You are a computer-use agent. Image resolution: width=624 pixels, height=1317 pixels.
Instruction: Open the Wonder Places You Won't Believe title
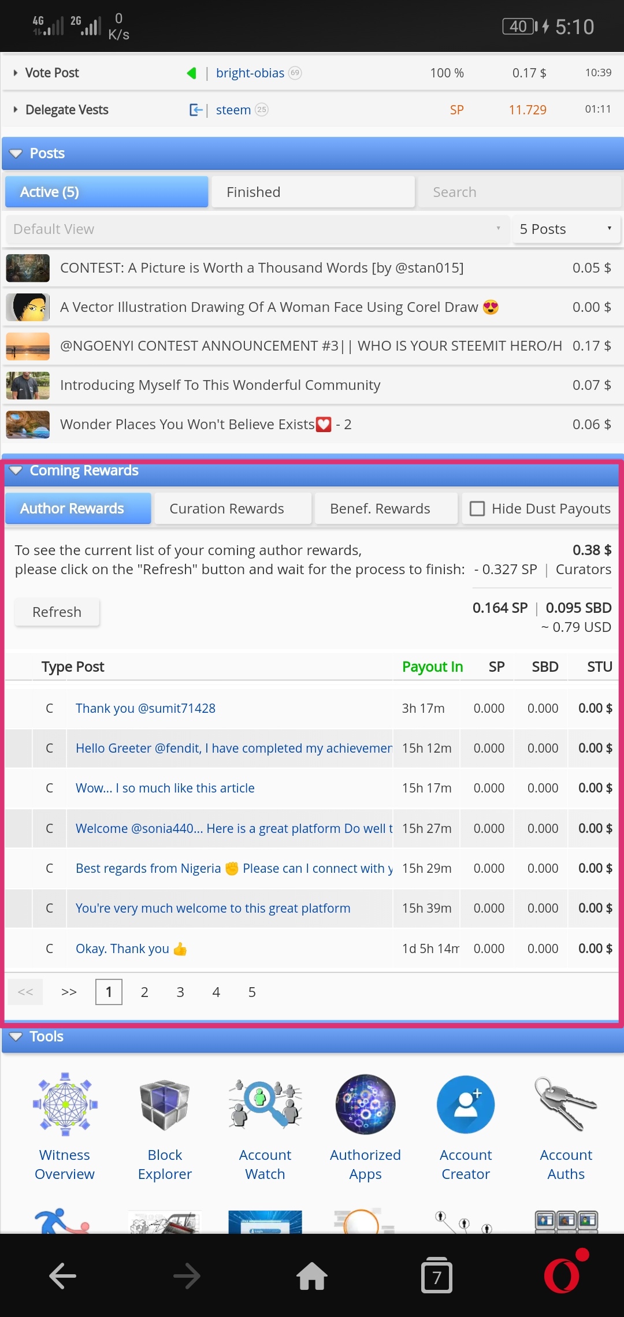206,425
